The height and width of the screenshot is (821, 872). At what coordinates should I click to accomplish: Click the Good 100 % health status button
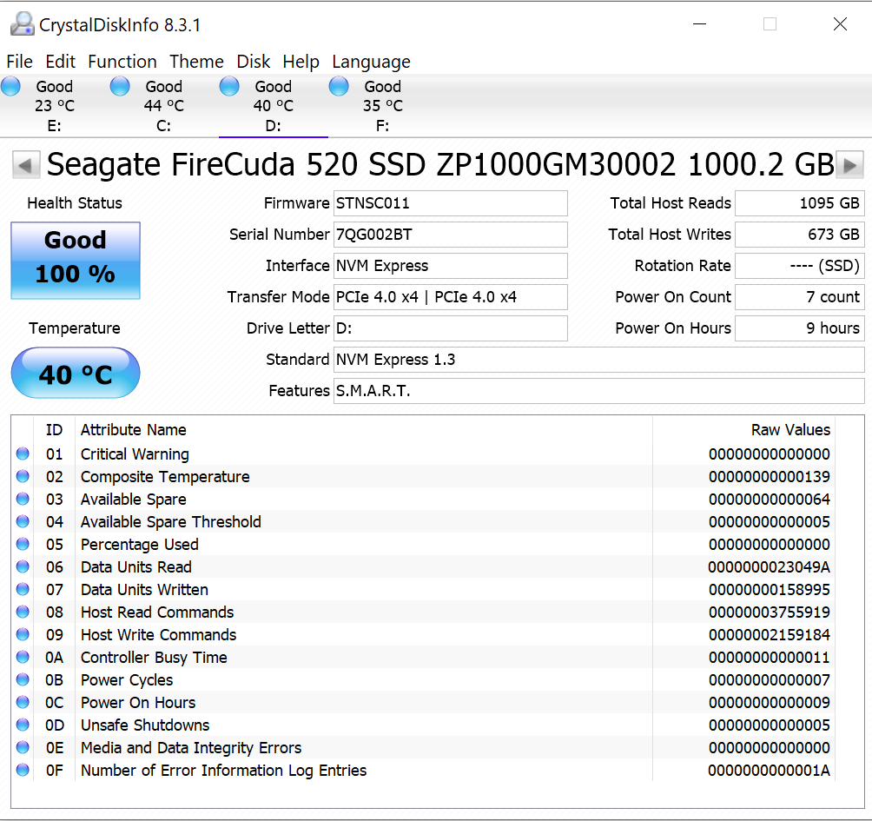tap(76, 261)
